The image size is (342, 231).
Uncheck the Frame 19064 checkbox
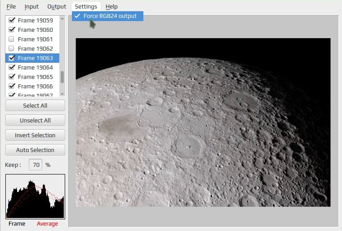(12, 67)
